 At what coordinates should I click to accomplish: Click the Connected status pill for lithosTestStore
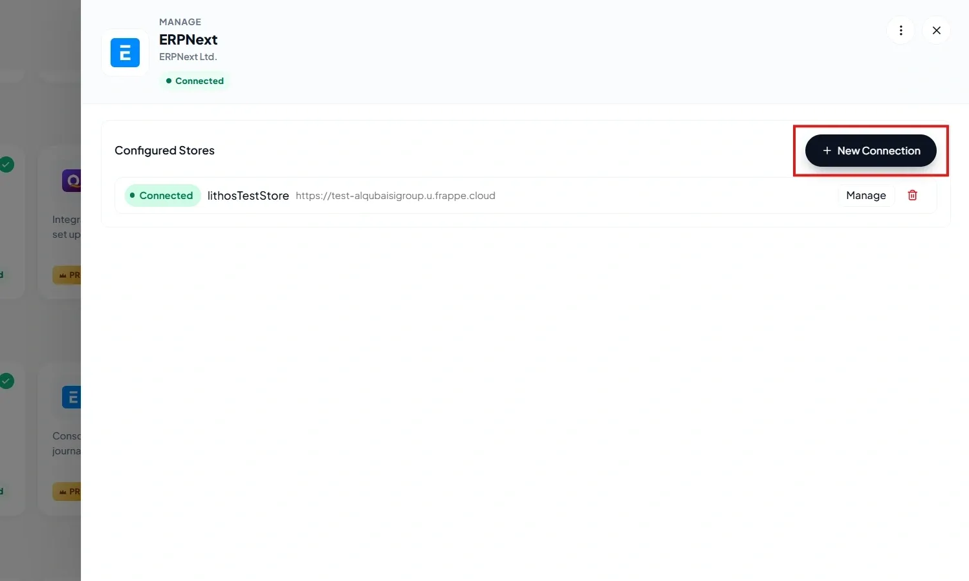[x=162, y=195]
